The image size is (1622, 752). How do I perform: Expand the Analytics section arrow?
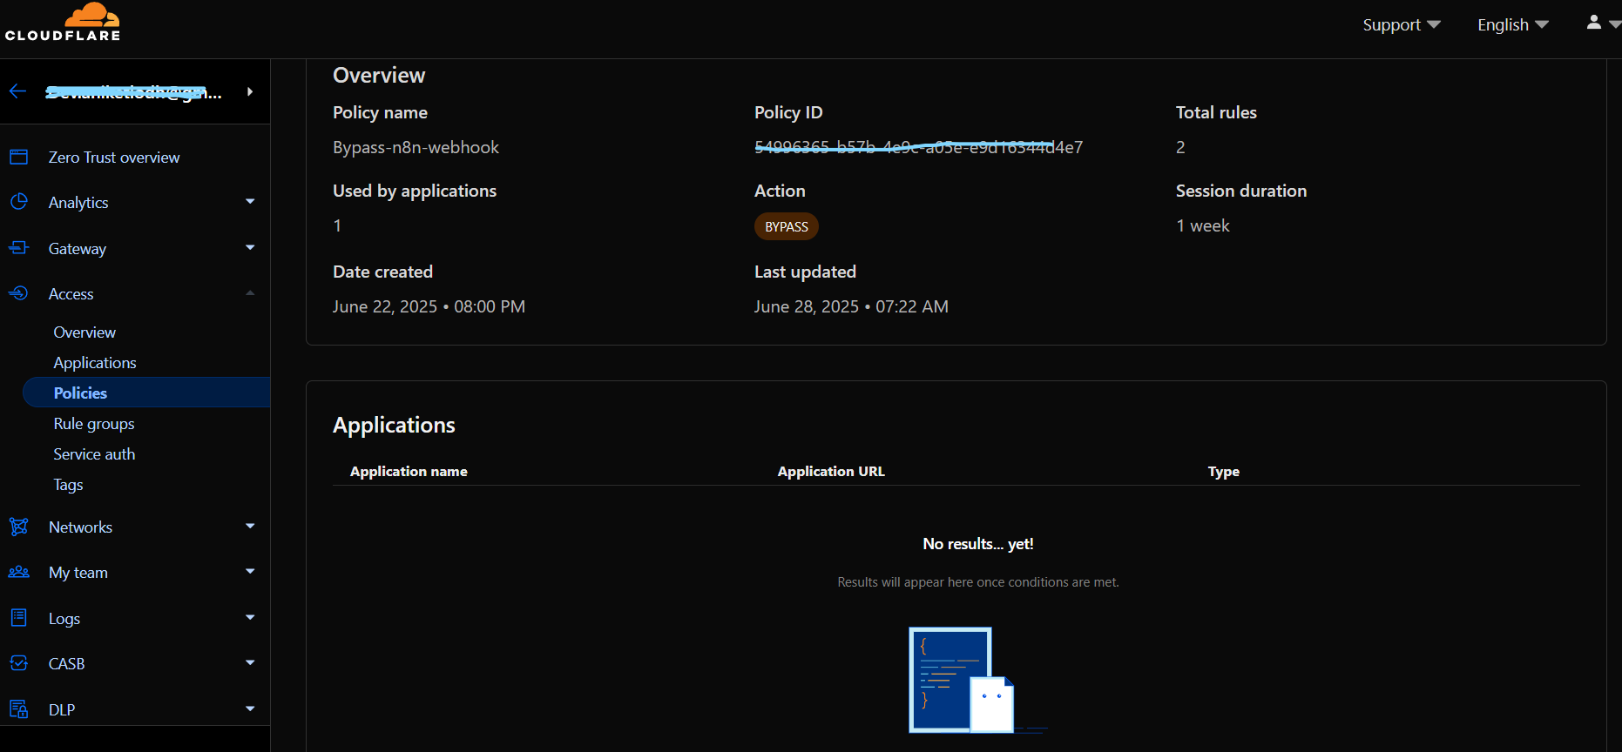[250, 202]
